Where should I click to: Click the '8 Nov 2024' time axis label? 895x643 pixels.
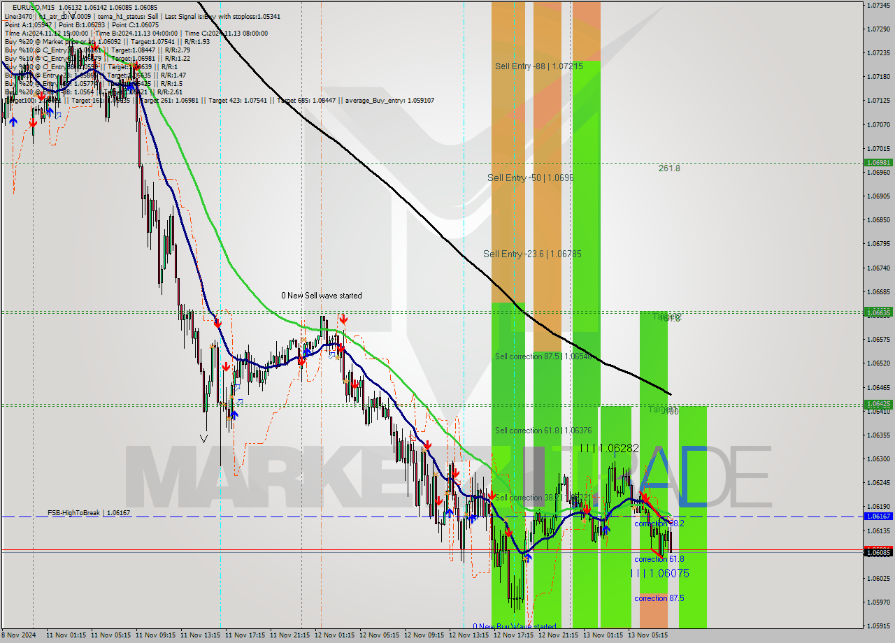(x=20, y=635)
